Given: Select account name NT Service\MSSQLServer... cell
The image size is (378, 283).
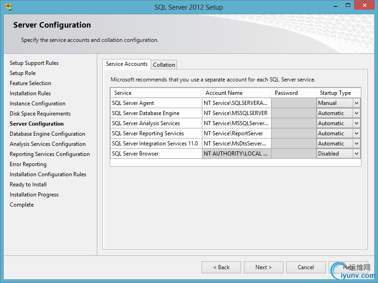Looking at the screenshot, I should 236,123.
